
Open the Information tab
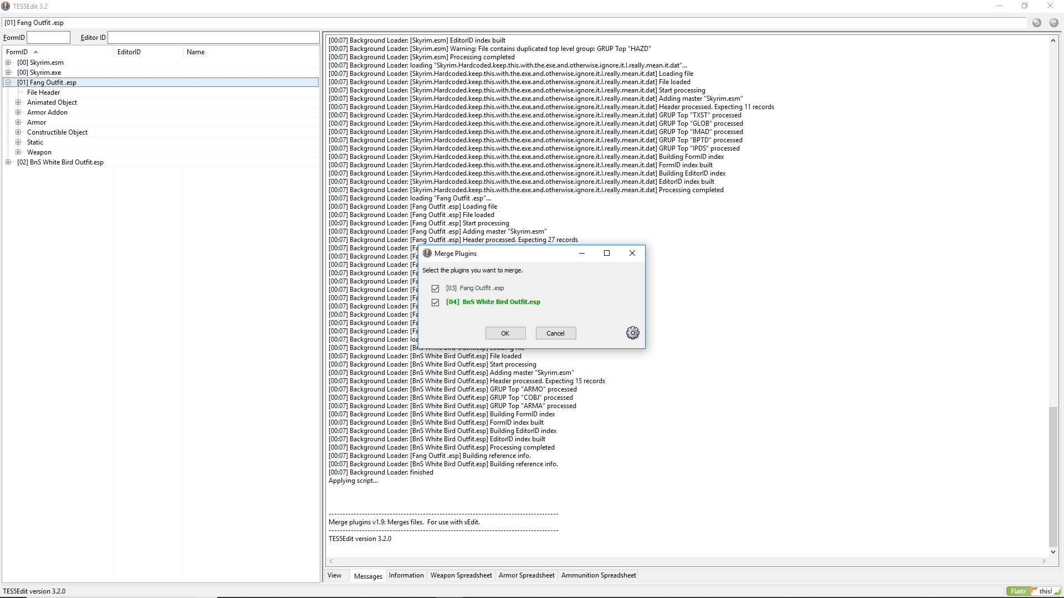point(406,575)
